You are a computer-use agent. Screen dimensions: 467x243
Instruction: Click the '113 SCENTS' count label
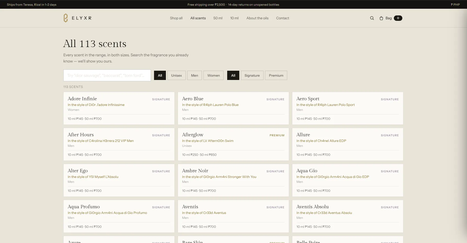tap(73, 87)
